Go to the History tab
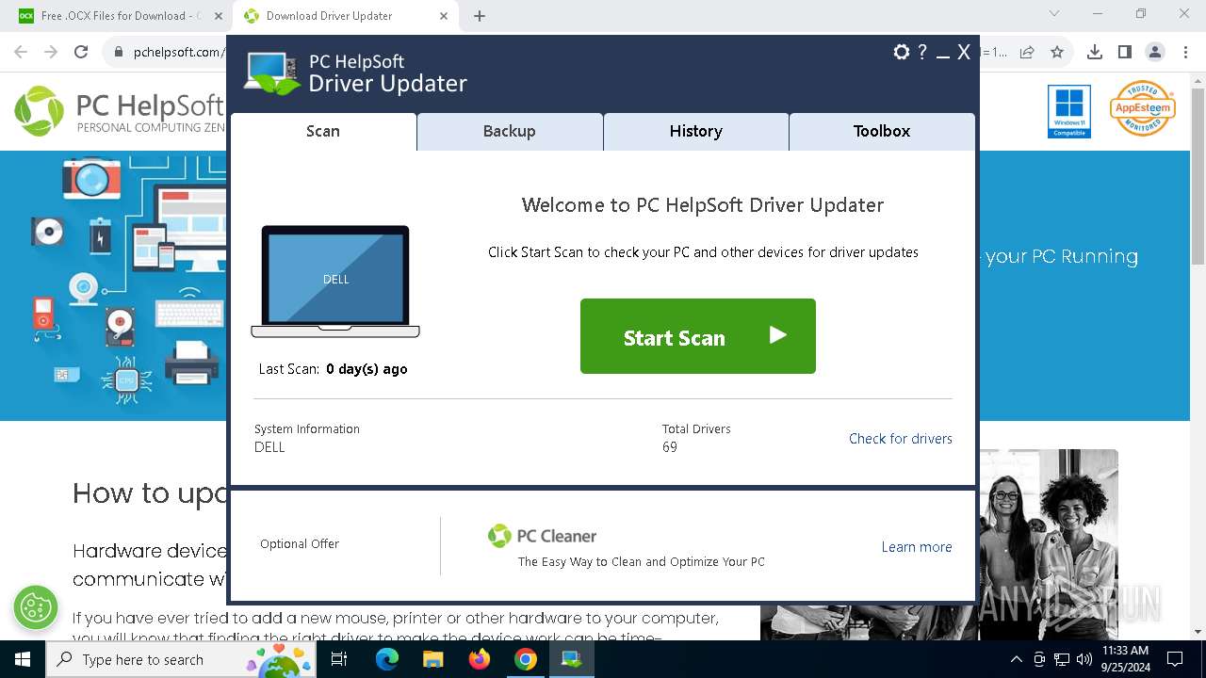 coord(696,132)
